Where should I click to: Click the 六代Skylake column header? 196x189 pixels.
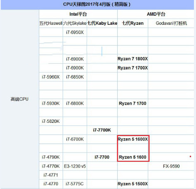pos(75,23)
